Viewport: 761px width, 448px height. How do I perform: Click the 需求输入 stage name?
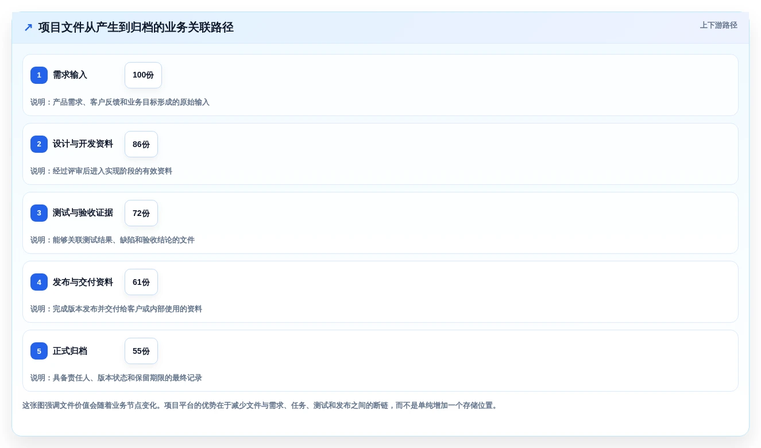click(x=70, y=75)
